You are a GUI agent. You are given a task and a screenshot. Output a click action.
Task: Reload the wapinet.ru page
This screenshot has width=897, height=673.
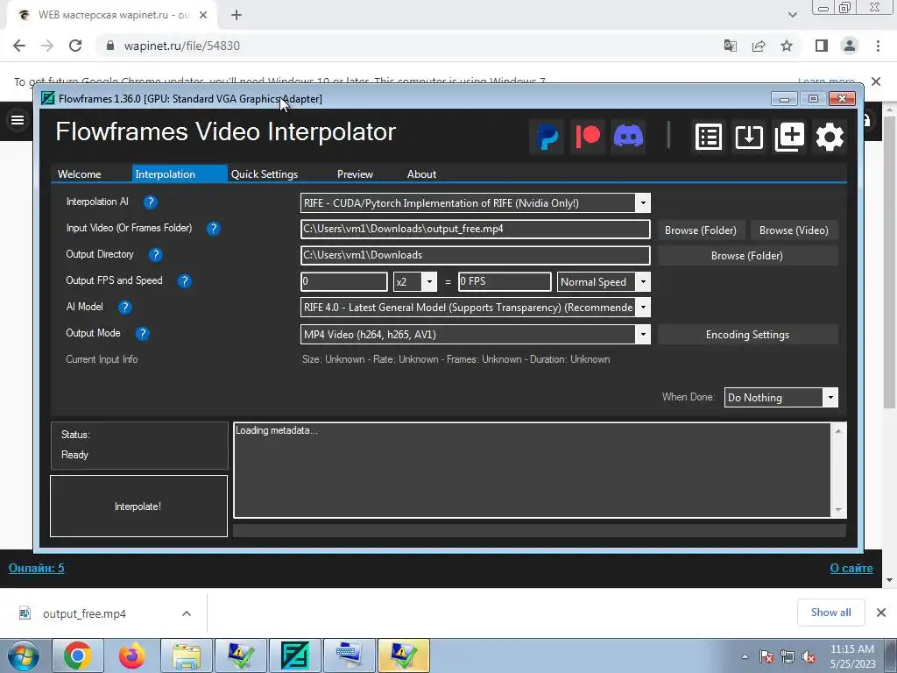tap(75, 46)
